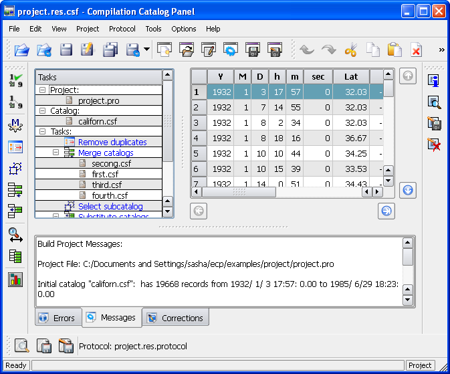
Task: Click the magnifier with arrows sidebar icon
Action: [15, 235]
